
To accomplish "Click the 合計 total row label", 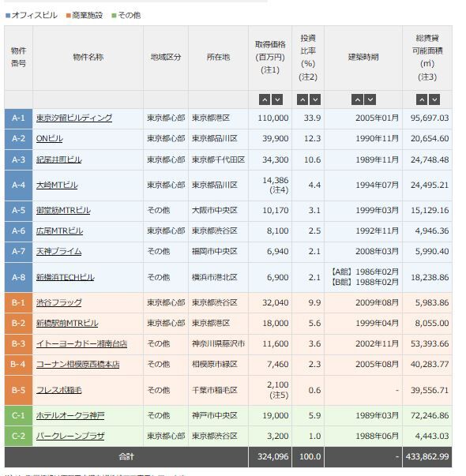I will pos(126,456).
